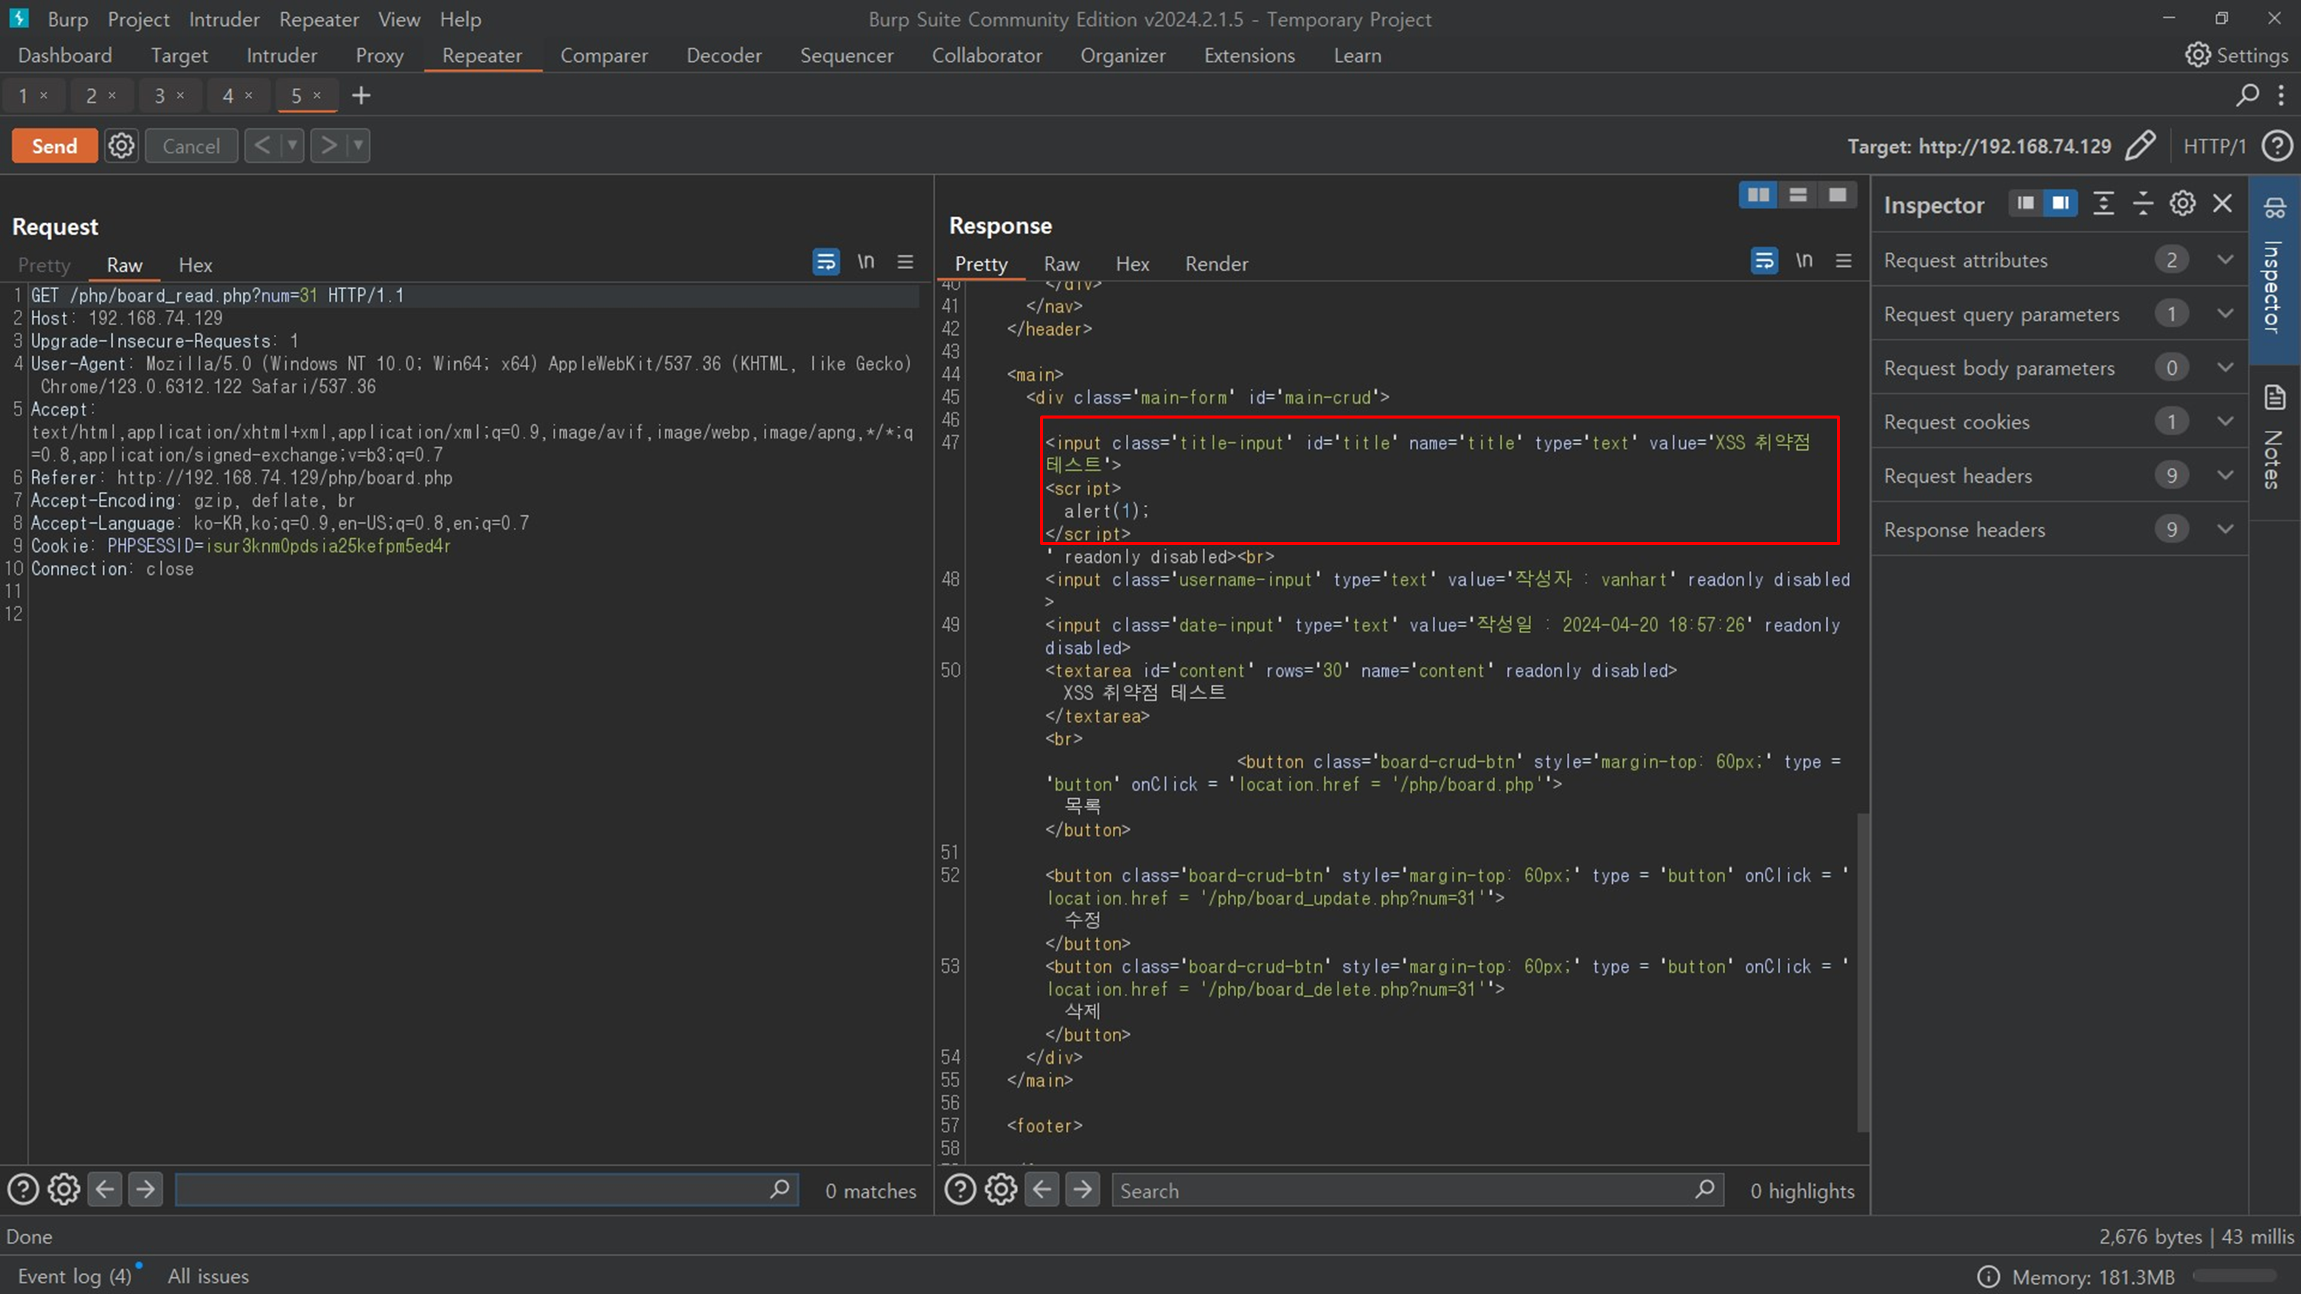
Task: Select combined tabbed layout
Action: pyautogui.click(x=1838, y=195)
